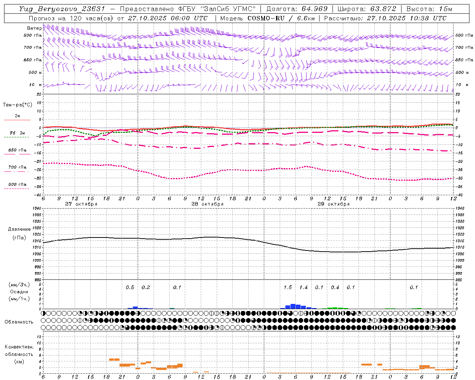Click the 0.2 precipitation value
Viewport: 475px width, 380px height.
tap(146, 288)
